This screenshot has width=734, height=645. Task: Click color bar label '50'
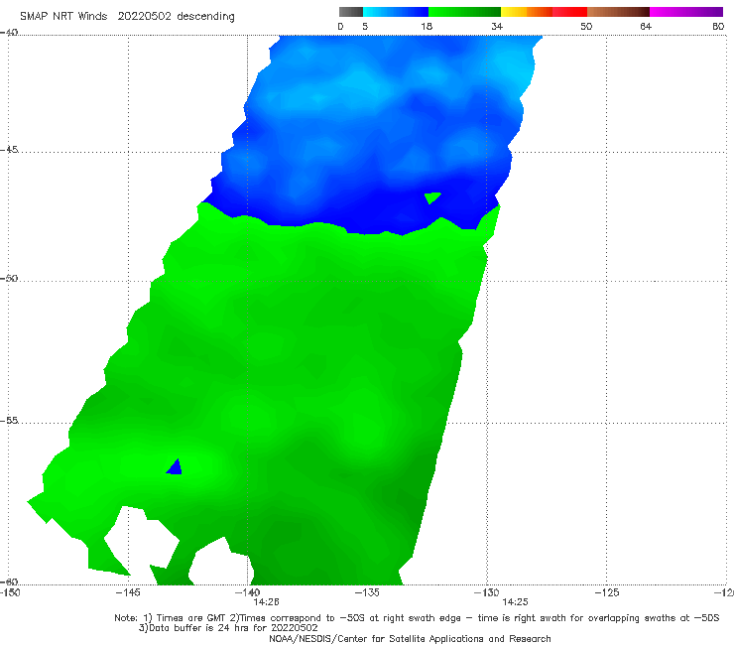(586, 27)
